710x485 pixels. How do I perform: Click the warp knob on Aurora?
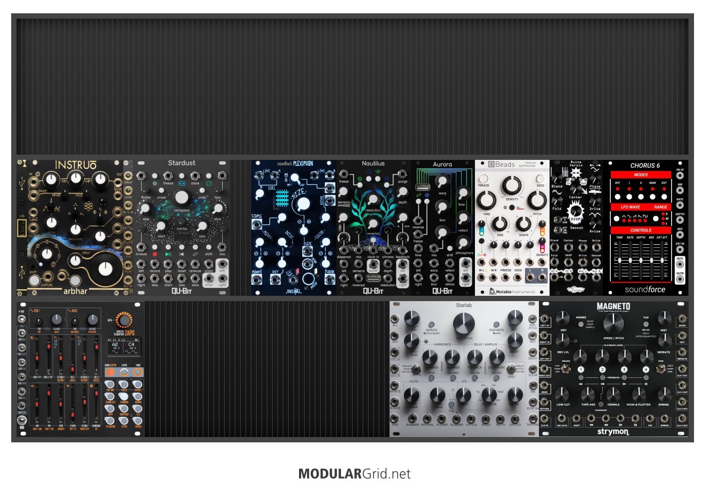point(442,181)
